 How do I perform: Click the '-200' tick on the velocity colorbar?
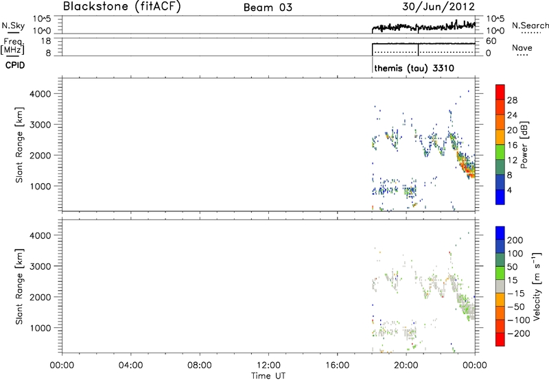[x=519, y=333]
